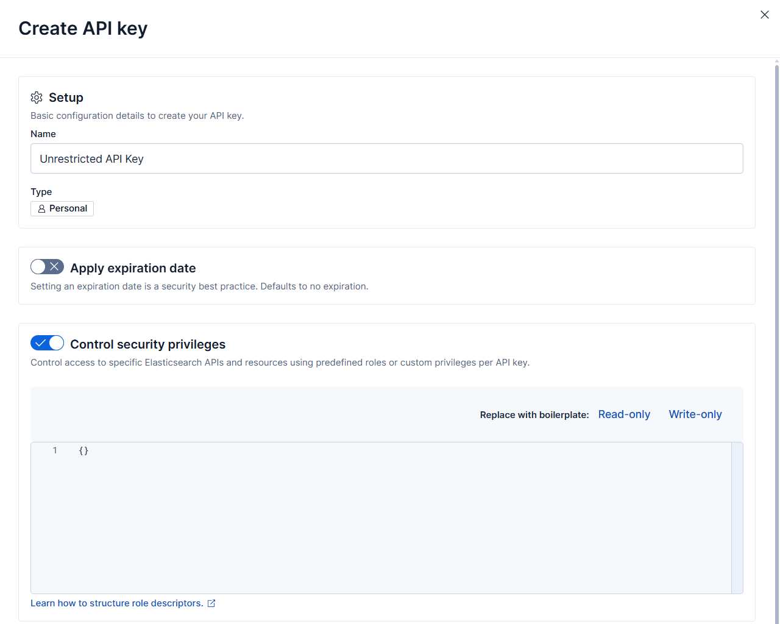The height and width of the screenshot is (624, 780).
Task: Click the flyout's main vertical scrollbar
Action: (777, 341)
